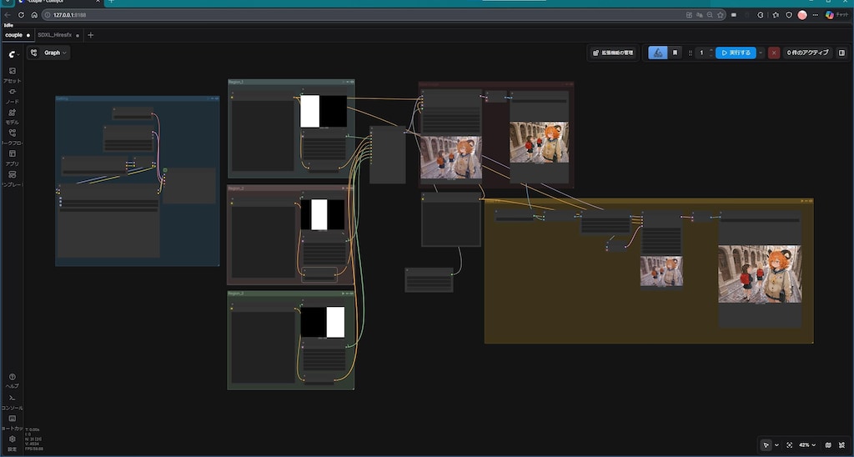Switch to the SDXL_Hiresfx workflow tab
854x457 pixels.
[58, 35]
